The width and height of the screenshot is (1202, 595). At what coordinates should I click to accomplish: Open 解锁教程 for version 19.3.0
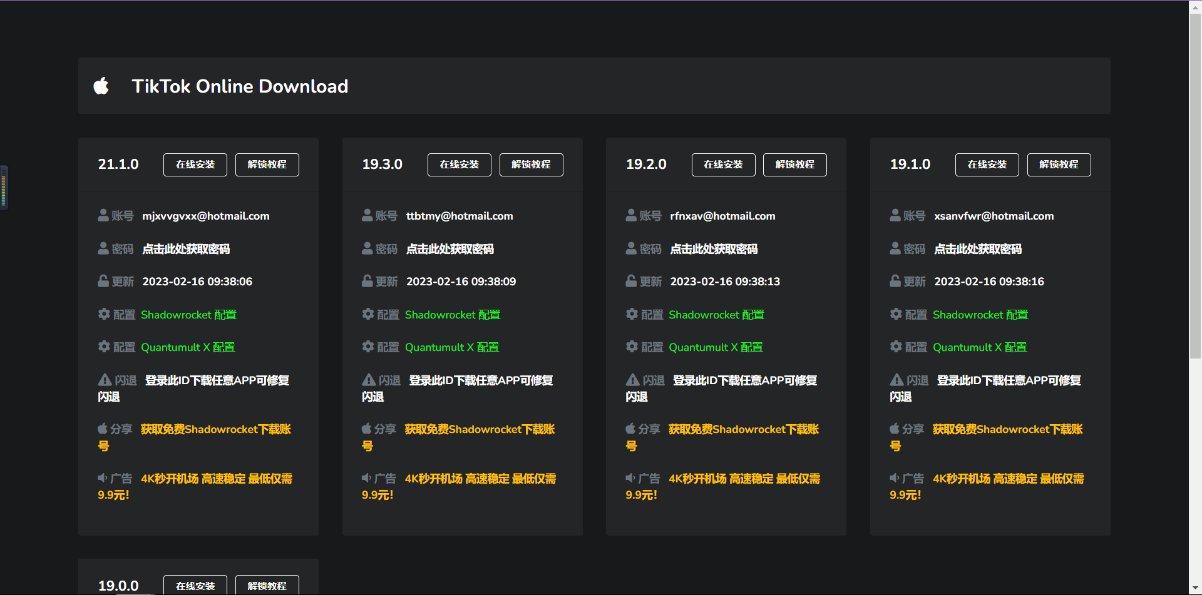pyautogui.click(x=531, y=165)
